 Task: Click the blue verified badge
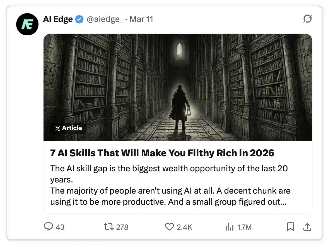click(79, 19)
